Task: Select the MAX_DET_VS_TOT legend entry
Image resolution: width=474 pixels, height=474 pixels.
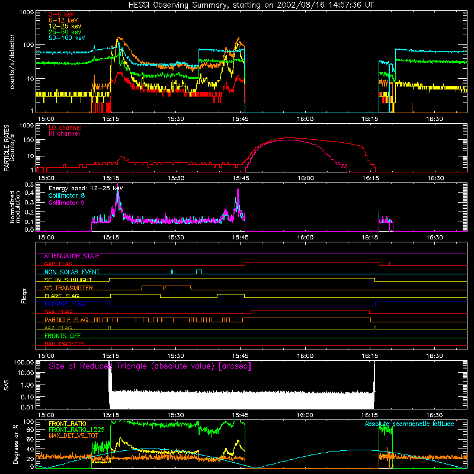Action: click(x=73, y=435)
